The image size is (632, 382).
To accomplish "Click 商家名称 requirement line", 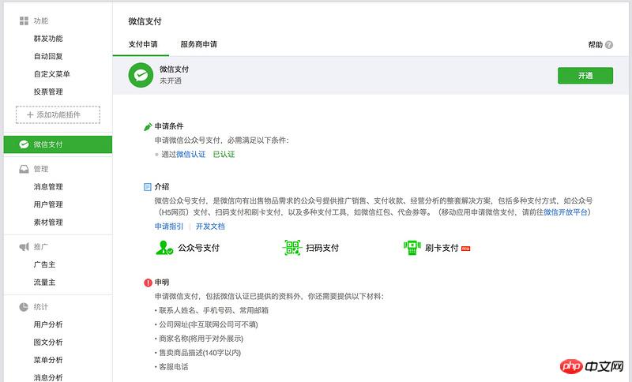I will coord(199,339).
